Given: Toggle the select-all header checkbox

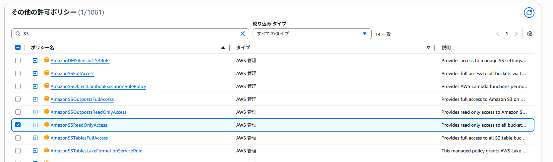Looking at the screenshot, I should [18, 47].
